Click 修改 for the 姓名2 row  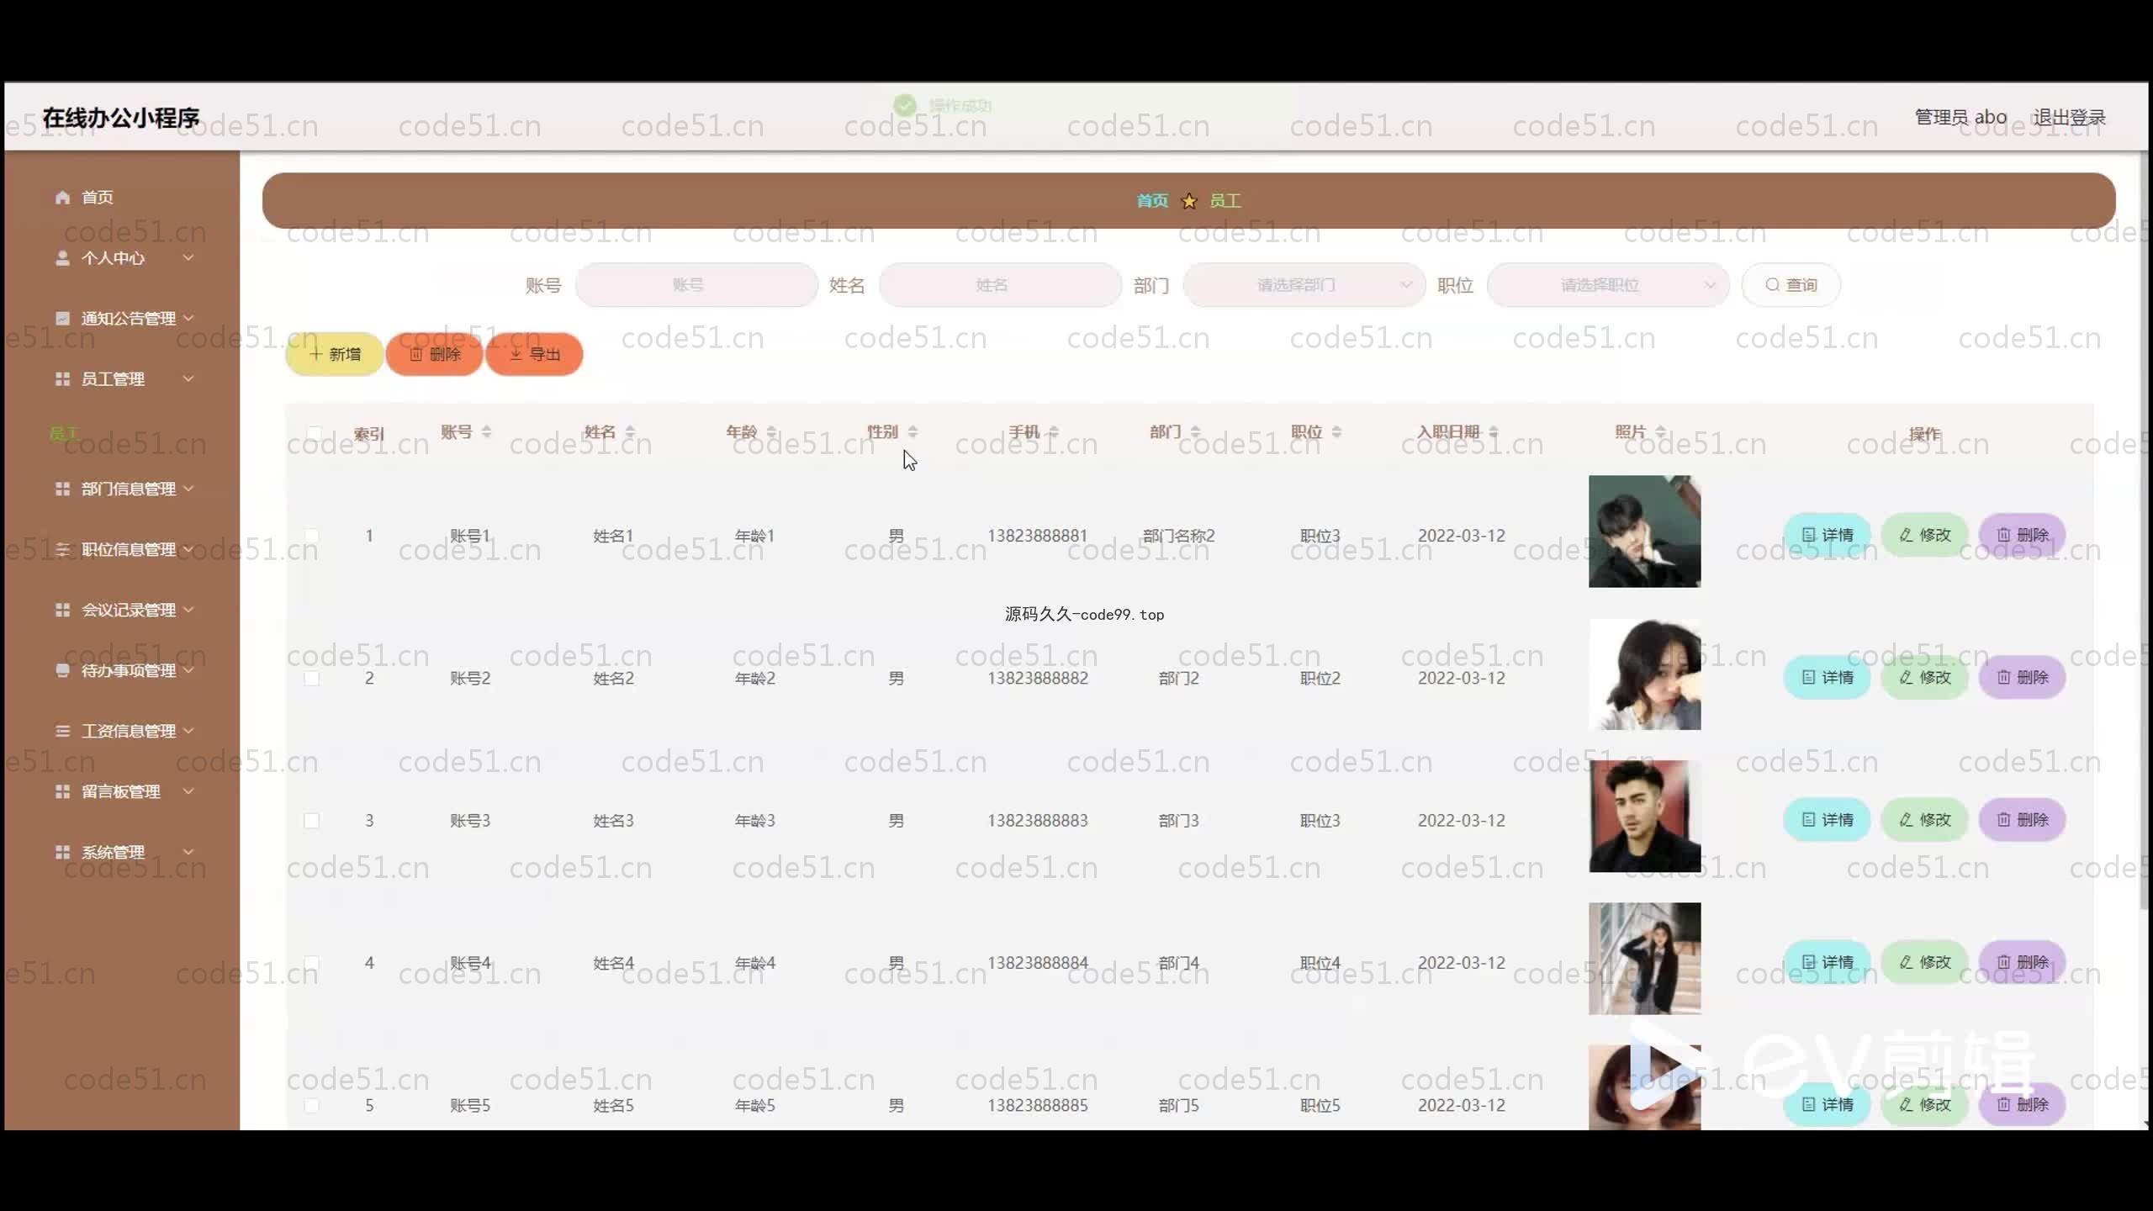(1924, 677)
